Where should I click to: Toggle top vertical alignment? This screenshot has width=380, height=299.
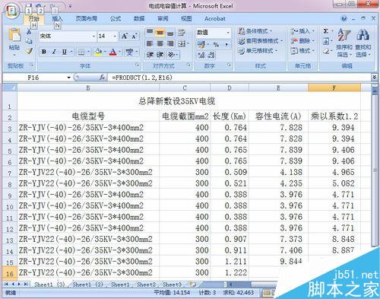(x=150, y=33)
